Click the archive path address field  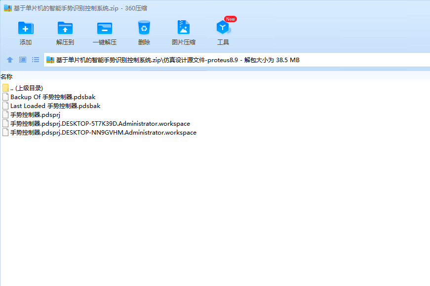point(236,60)
